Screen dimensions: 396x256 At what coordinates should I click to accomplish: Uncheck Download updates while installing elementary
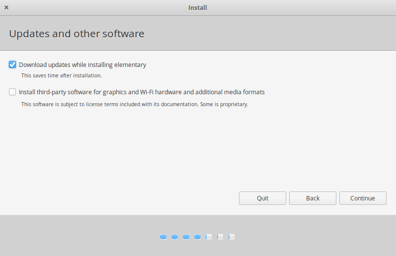coord(12,65)
